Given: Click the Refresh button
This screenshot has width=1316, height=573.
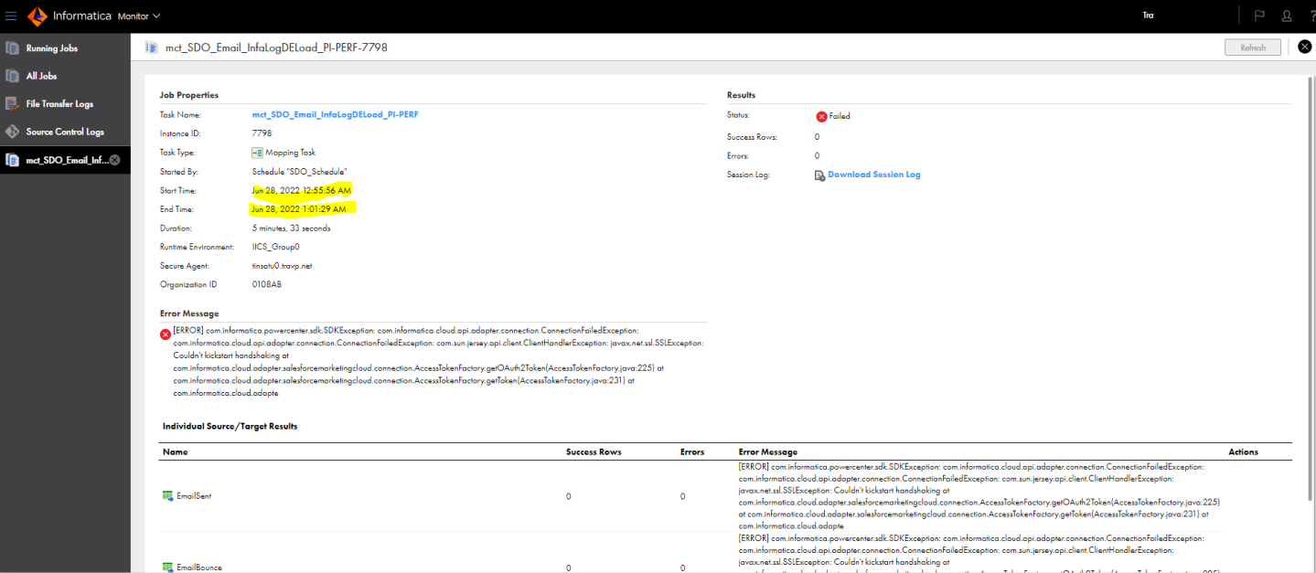Looking at the screenshot, I should pos(1253,48).
